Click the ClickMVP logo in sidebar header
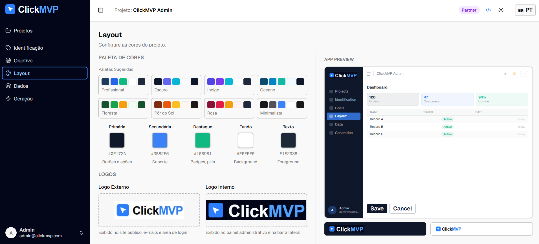539x244 pixels. tap(32, 9)
